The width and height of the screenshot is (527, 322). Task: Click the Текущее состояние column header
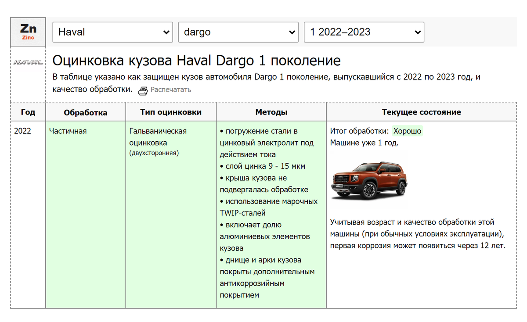click(422, 112)
